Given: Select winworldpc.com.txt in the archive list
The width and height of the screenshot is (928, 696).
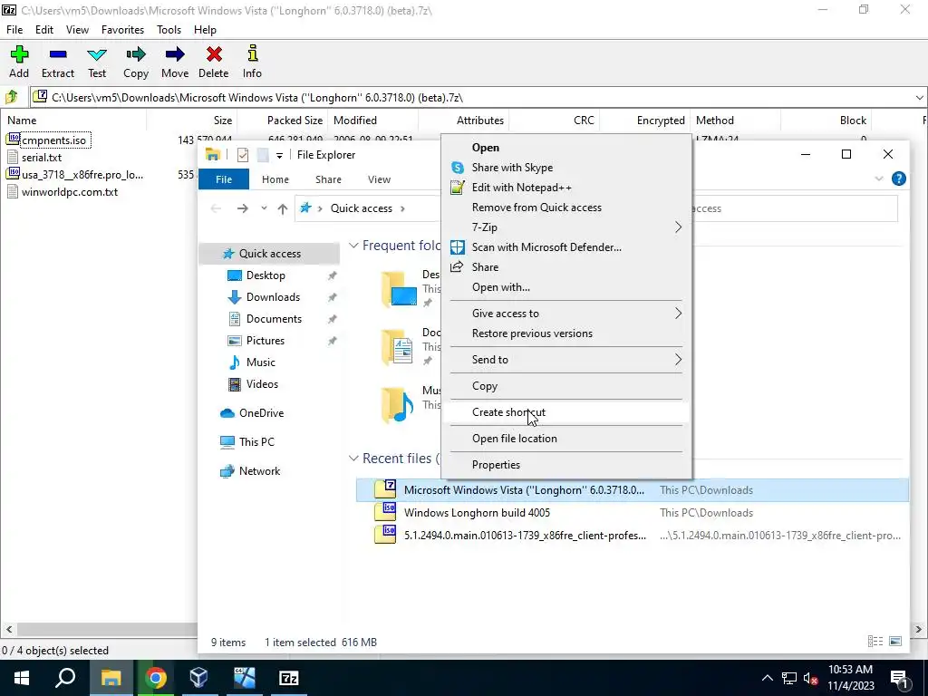Looking at the screenshot, I should (x=69, y=192).
